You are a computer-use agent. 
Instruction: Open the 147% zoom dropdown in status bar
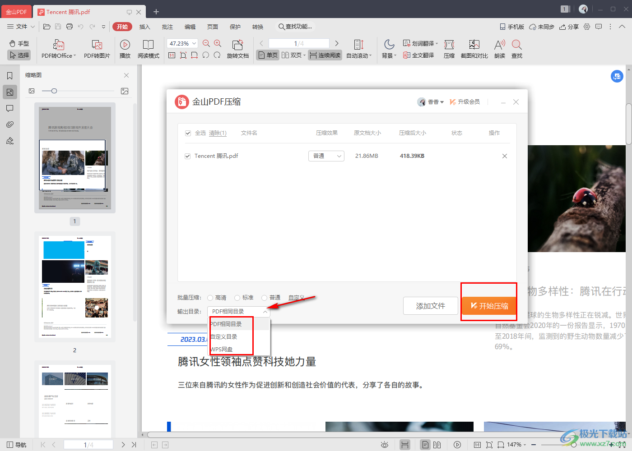coord(517,445)
